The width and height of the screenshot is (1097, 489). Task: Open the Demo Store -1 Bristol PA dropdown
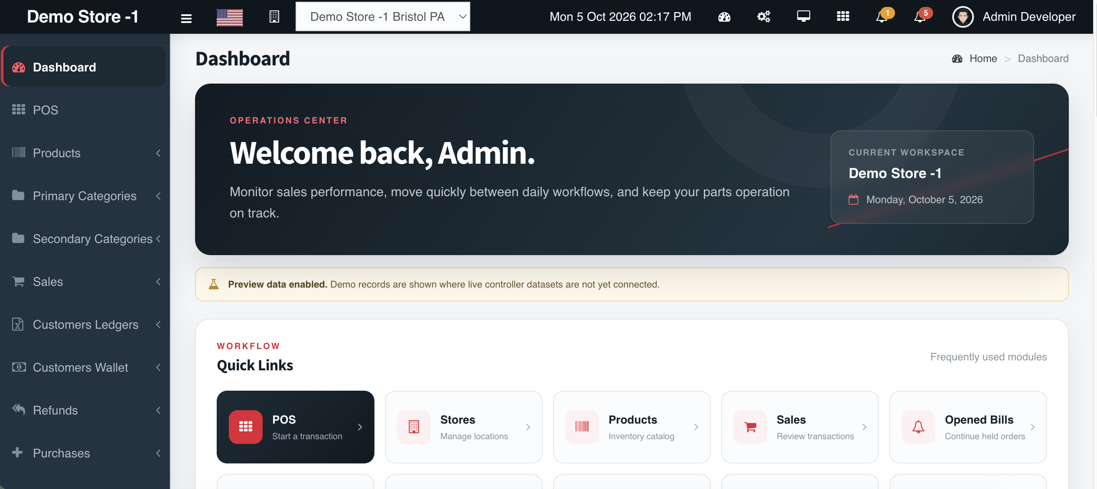coord(383,16)
